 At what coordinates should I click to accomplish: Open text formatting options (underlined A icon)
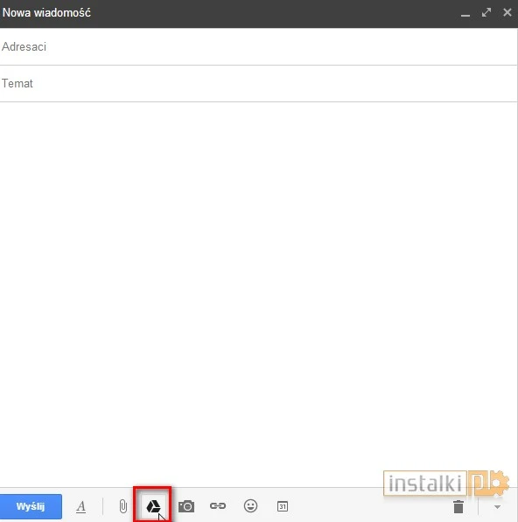[81, 506]
